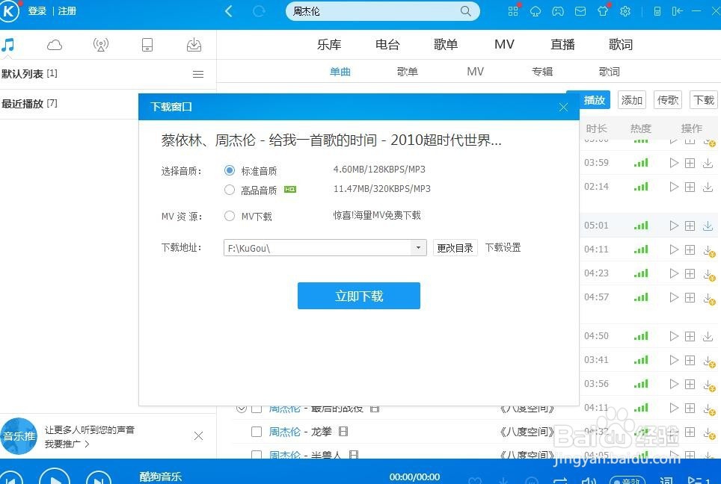Image resolution: width=721 pixels, height=484 pixels.
Task: Open the top-level 歌单 tab
Action: pos(446,45)
